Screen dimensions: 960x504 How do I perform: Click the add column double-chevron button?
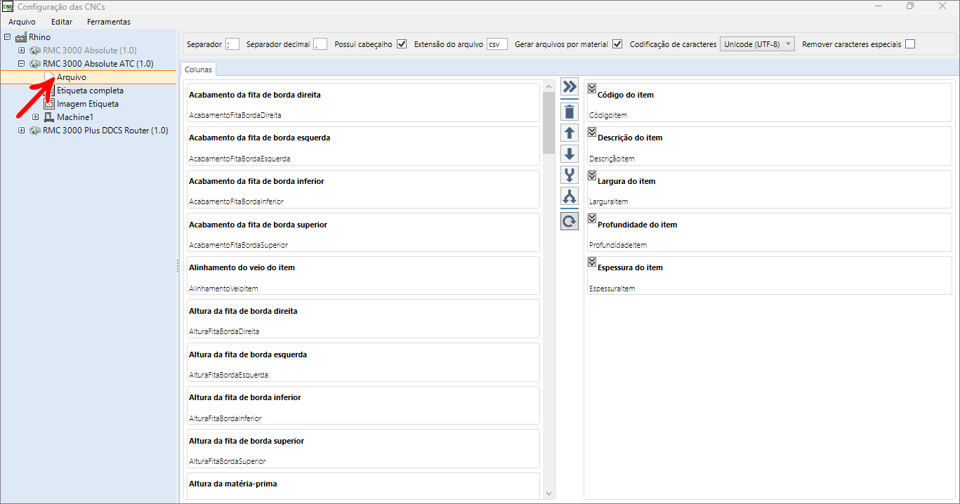pyautogui.click(x=570, y=86)
